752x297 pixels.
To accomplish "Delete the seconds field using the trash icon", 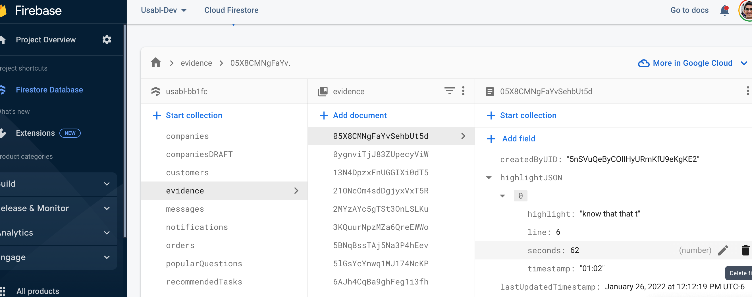I will [x=745, y=250].
